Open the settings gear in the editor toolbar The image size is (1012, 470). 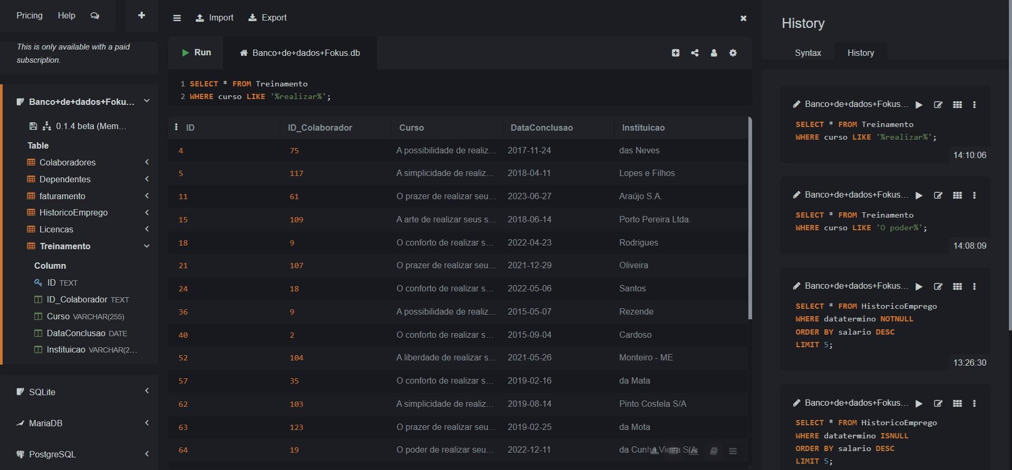pos(733,53)
